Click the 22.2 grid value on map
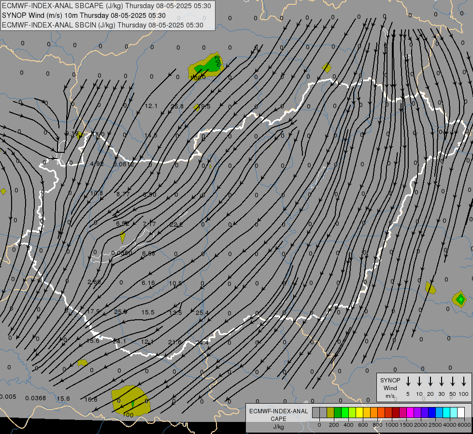Screen dimensions: 473x434 tap(176, 224)
